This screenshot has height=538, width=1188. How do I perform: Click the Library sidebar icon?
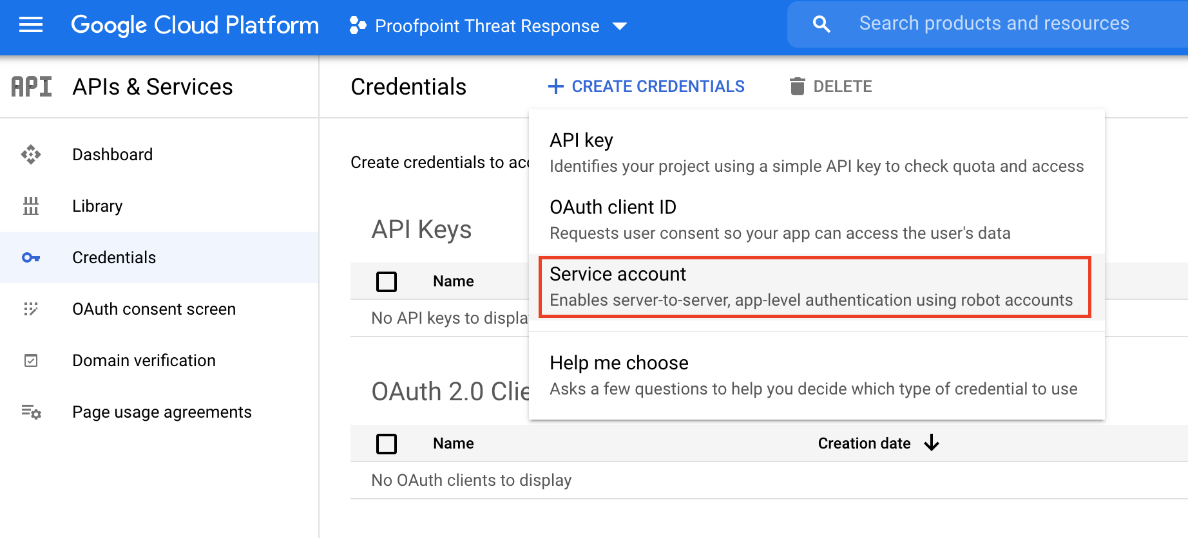[31, 206]
